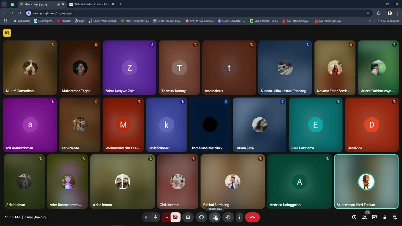Click the name label 'tesalonica s'

pyautogui.click(x=214, y=91)
